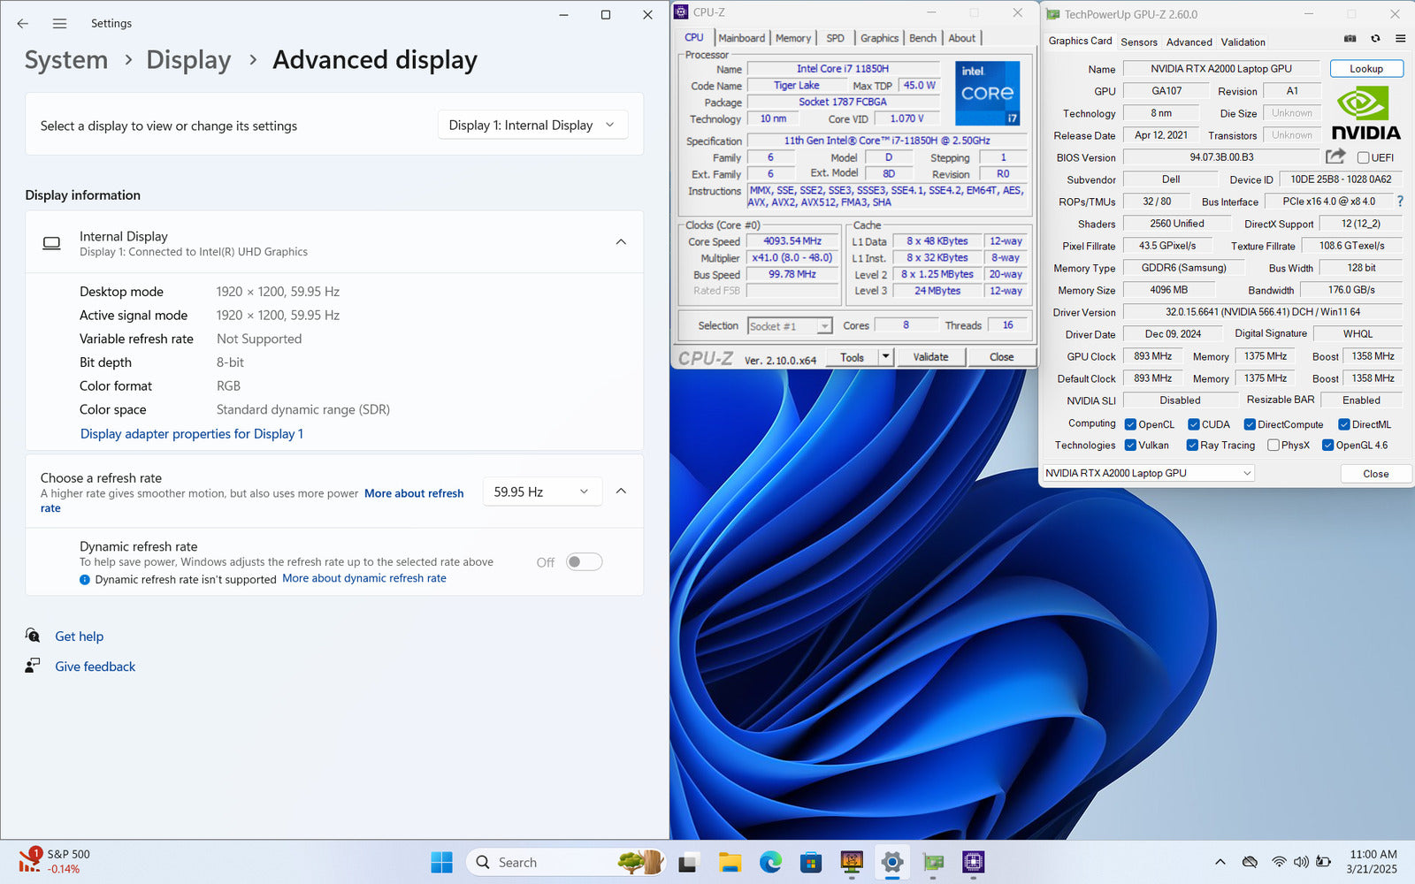Open the GPU-Z Advanced tab
The image size is (1415, 884).
pos(1189,42)
